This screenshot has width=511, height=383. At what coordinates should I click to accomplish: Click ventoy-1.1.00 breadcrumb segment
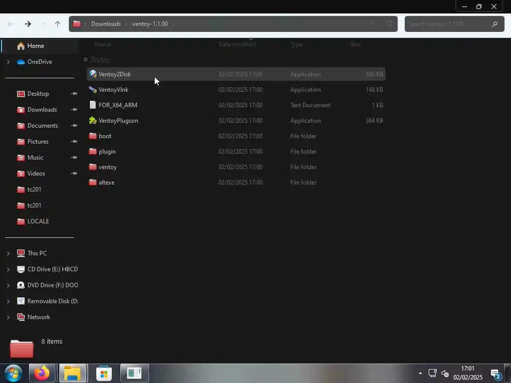click(x=150, y=24)
